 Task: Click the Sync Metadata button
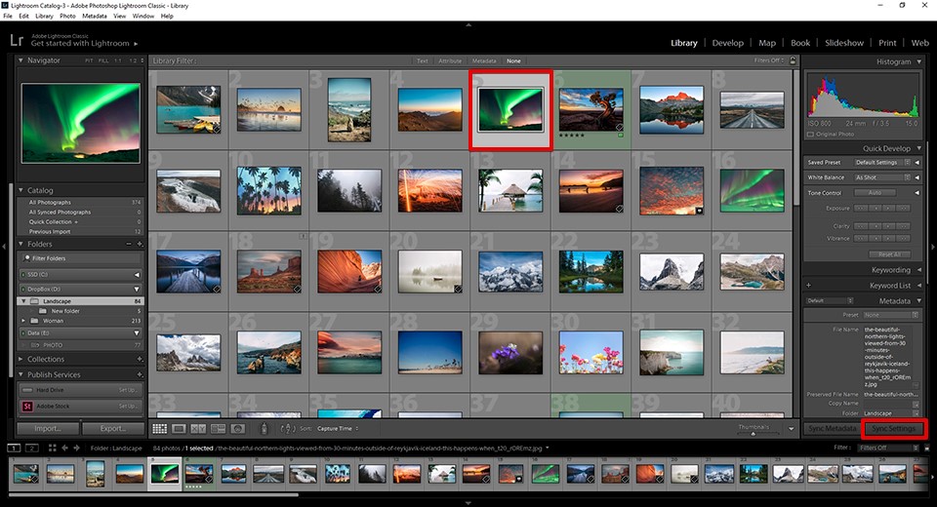(832, 429)
